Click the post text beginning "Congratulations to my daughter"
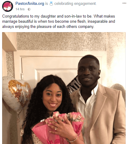 (x=59, y=22)
